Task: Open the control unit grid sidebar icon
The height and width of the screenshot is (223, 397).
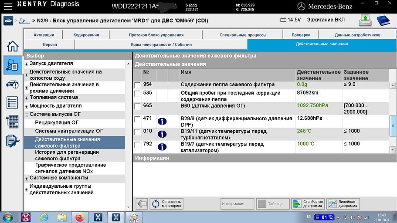Action: pos(12,122)
